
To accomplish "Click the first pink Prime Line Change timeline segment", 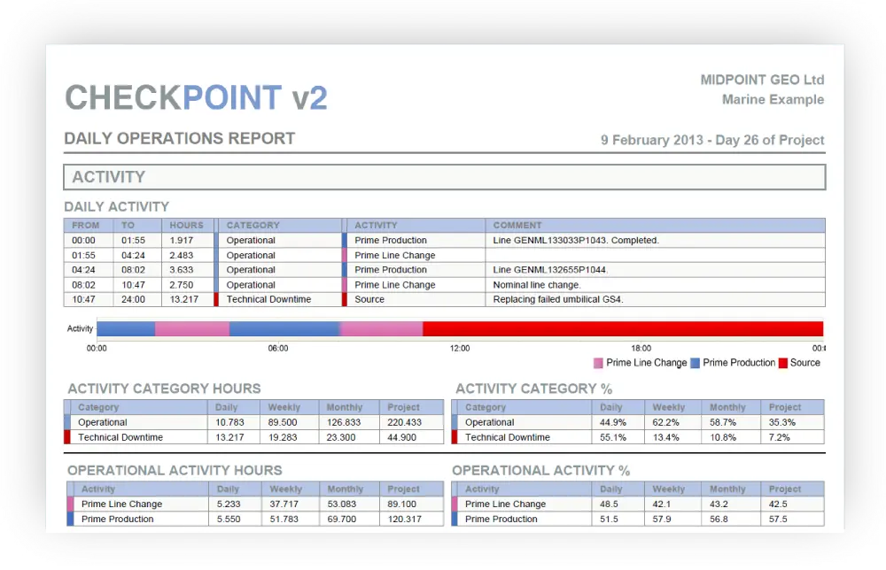I will (x=192, y=328).
